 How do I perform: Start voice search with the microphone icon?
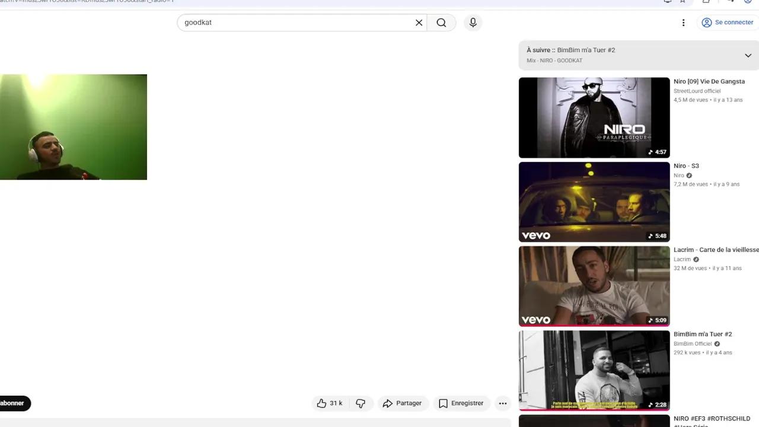(x=473, y=23)
